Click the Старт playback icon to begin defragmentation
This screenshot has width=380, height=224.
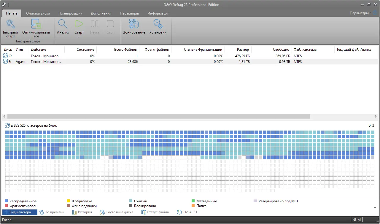(x=79, y=23)
